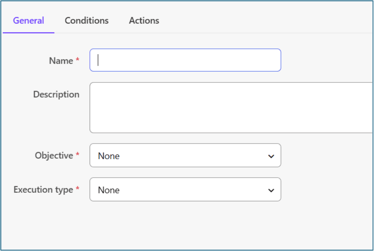374x251 pixels.
Task: Click the required asterisk after Execution type
Action: [77, 189]
